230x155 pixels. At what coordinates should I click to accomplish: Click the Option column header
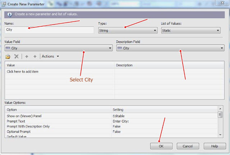58,110
